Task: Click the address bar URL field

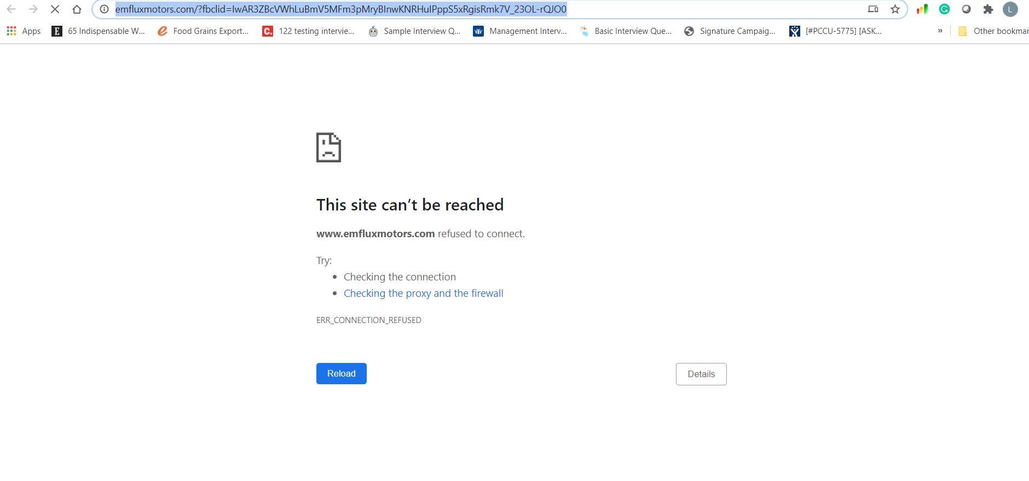Action: pyautogui.click(x=438, y=9)
